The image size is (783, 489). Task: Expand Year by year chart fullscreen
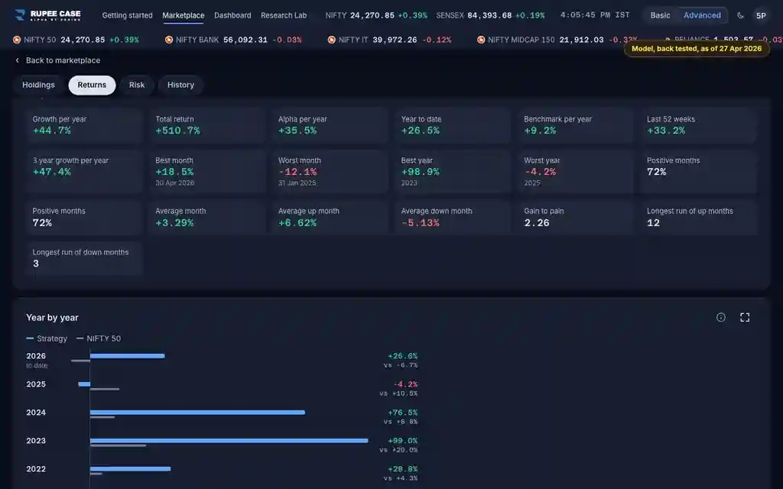coord(745,317)
